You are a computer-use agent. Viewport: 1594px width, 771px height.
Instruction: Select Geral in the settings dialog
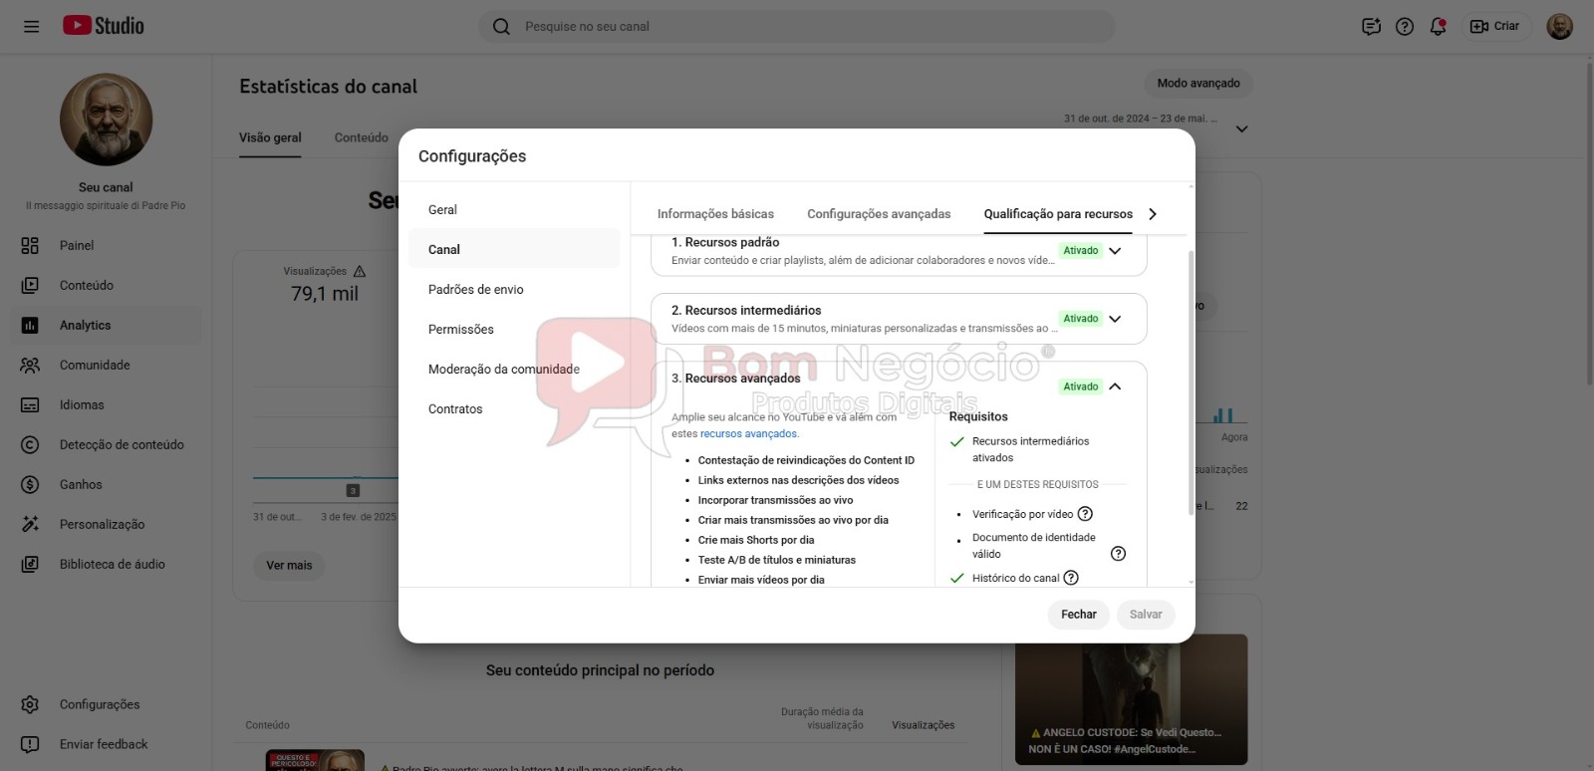514,210
